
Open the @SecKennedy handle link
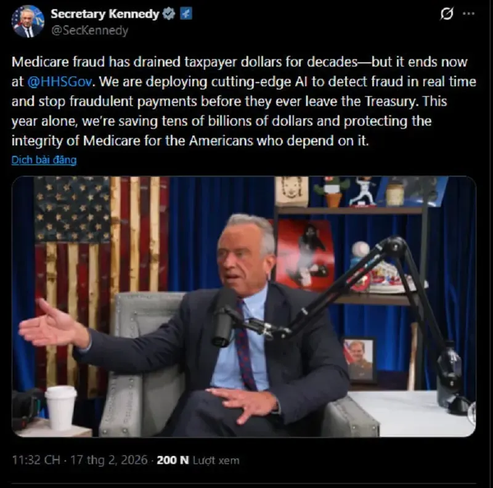point(89,31)
